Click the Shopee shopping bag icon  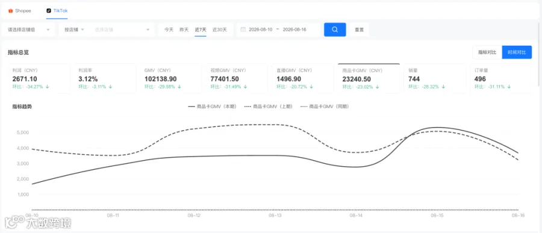coord(11,11)
